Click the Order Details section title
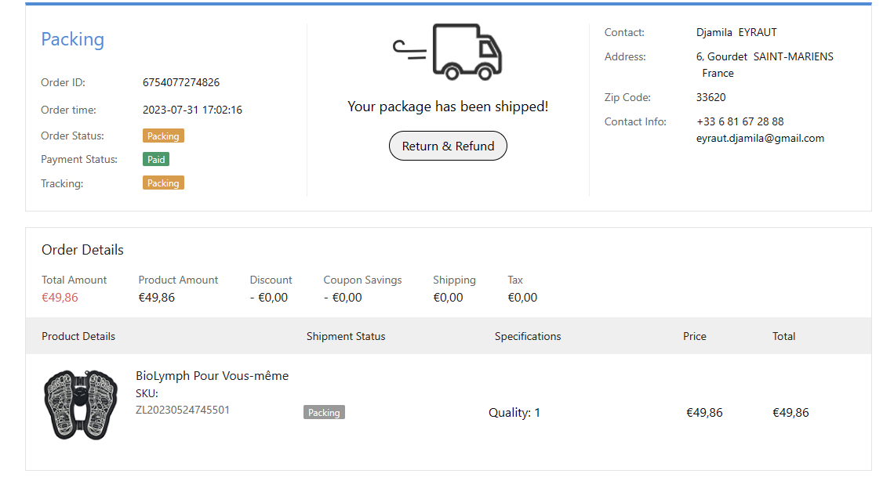Viewport: 894px width, 499px height. pyautogui.click(x=82, y=250)
